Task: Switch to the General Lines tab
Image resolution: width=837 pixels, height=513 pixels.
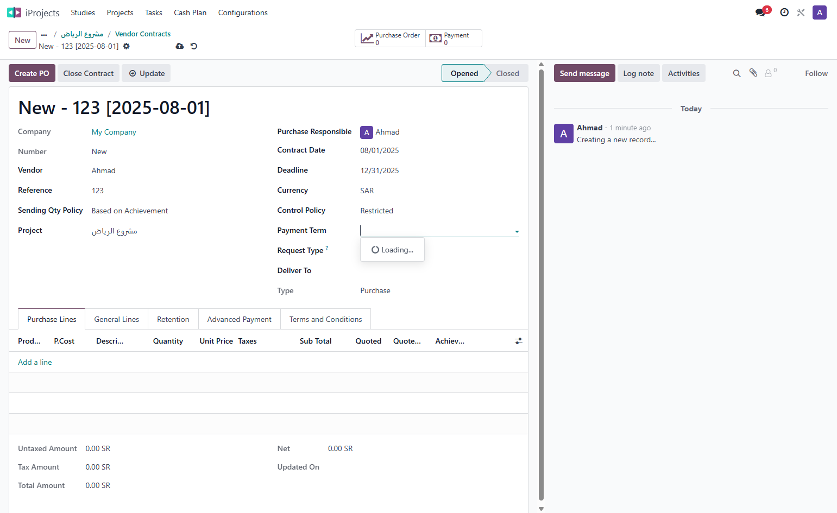Action: (117, 319)
